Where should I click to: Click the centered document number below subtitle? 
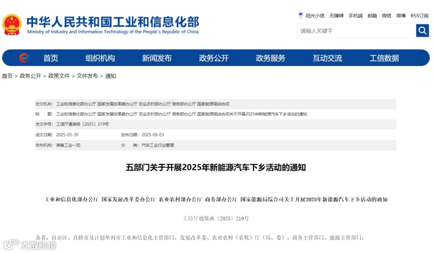[x=216, y=219]
